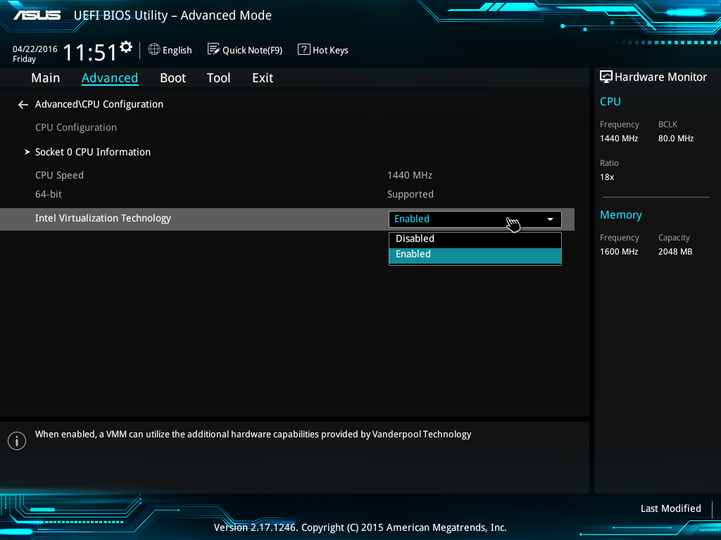
Task: Choose Enabled in the virtualization dropdown list
Action: coord(475,255)
